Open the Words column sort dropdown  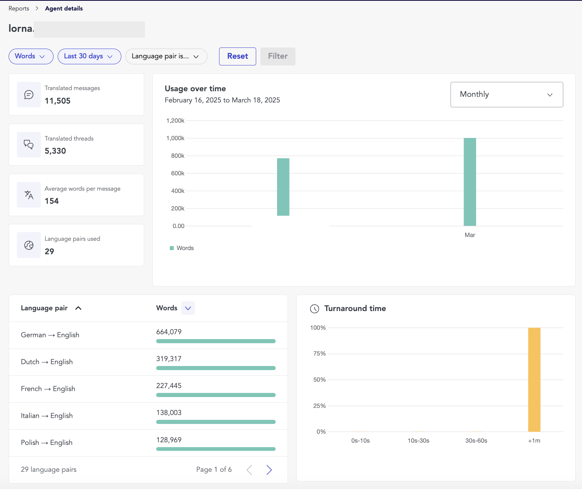click(x=188, y=308)
